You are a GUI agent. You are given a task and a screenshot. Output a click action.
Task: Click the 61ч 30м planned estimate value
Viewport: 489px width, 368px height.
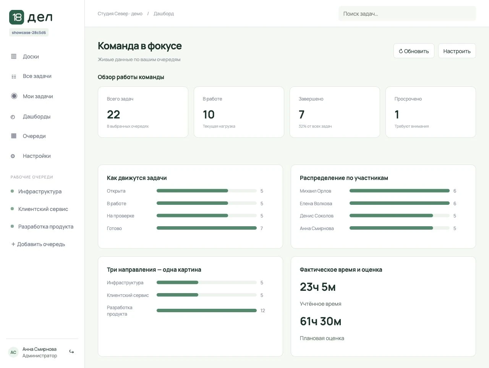click(x=321, y=321)
